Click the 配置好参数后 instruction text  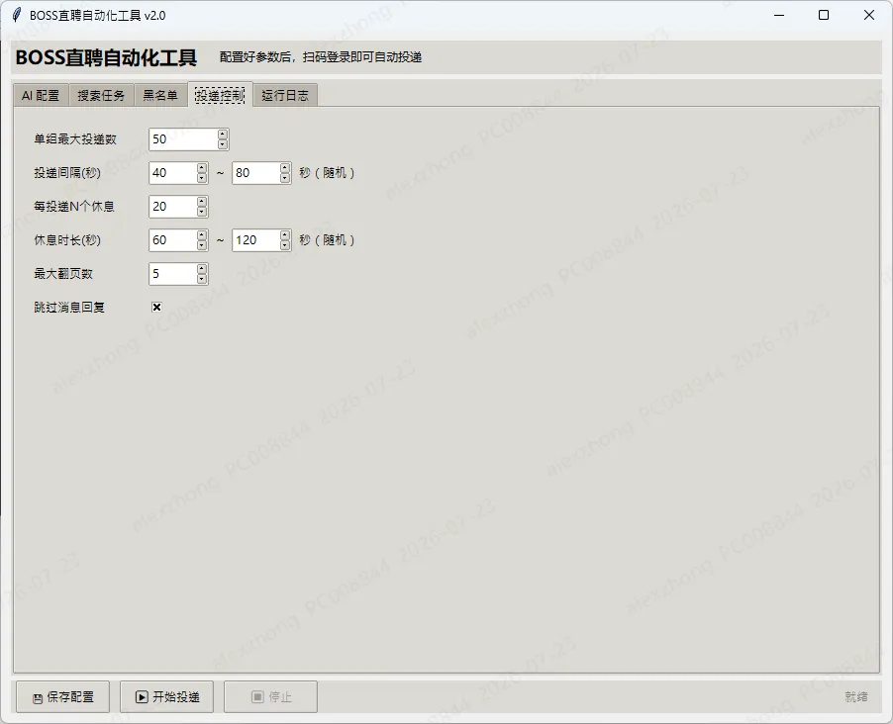coord(321,57)
